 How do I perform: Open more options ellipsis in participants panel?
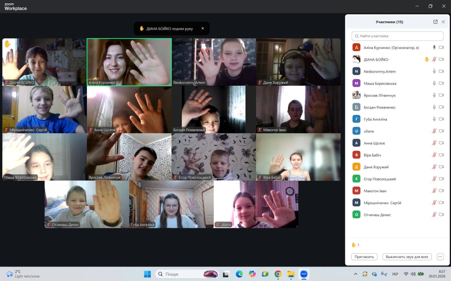coord(440,257)
